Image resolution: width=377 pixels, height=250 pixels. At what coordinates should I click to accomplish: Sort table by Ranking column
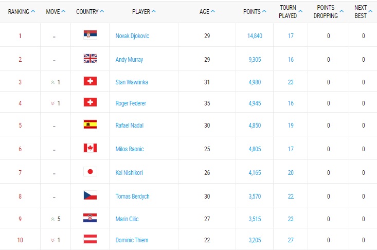click(x=22, y=11)
